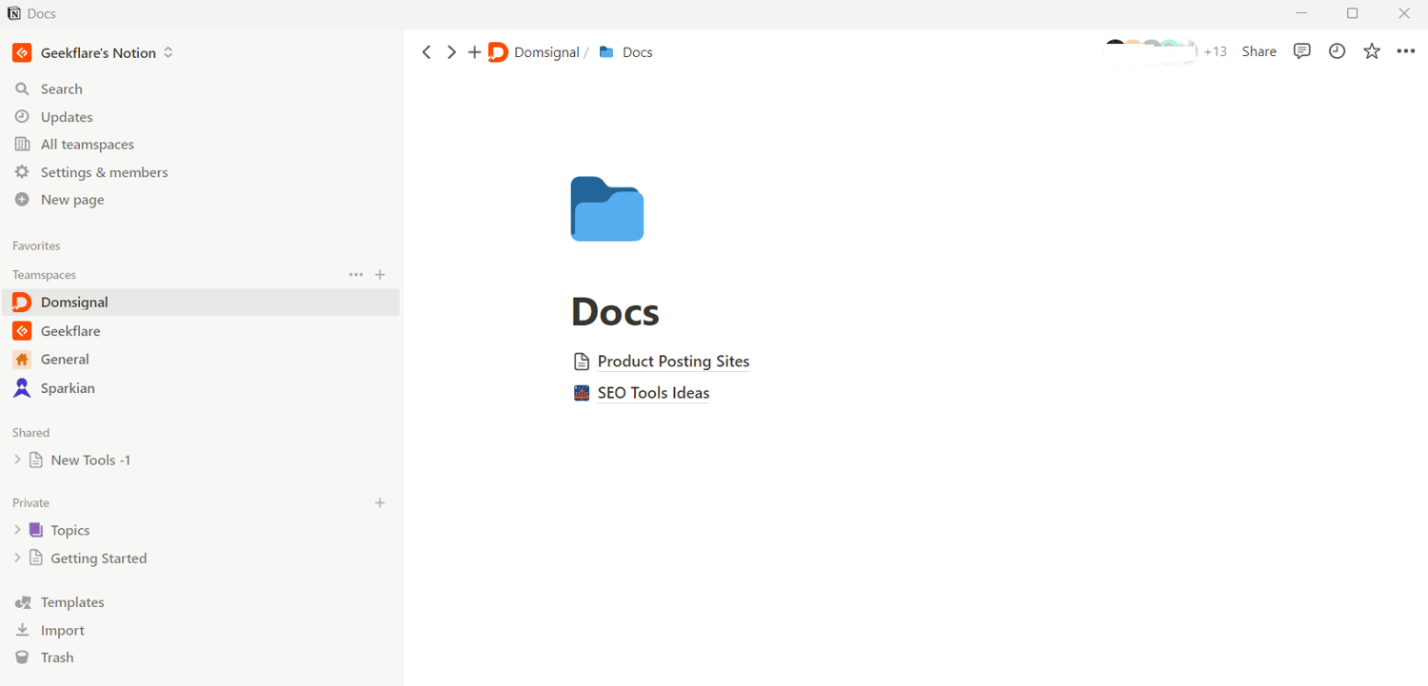
Task: Open the three-dot page options menu
Action: tap(1406, 51)
